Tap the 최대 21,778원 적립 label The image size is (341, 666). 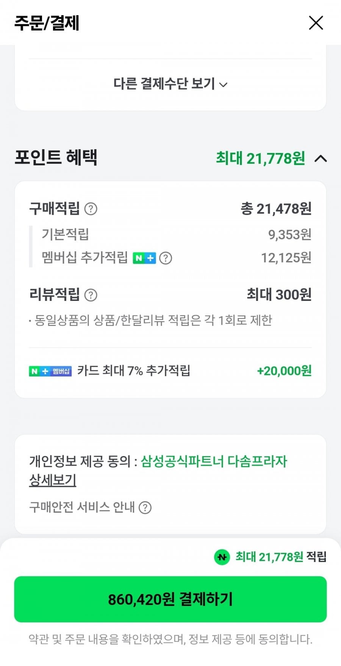280,557
